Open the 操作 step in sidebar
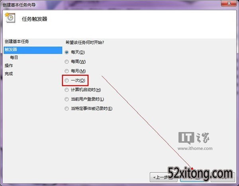The width and height of the screenshot is (239, 186). click(9, 65)
